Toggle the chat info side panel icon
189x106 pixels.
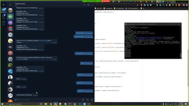click(x=88, y=5)
